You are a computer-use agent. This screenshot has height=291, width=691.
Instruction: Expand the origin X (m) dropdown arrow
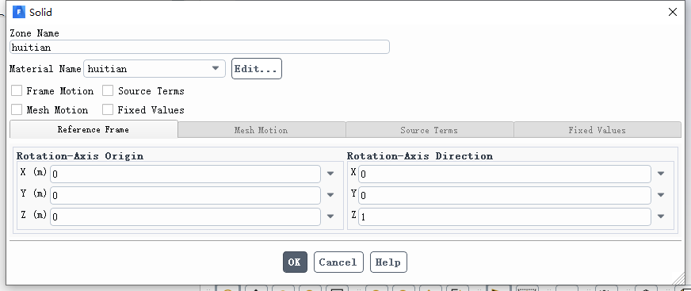(330, 174)
